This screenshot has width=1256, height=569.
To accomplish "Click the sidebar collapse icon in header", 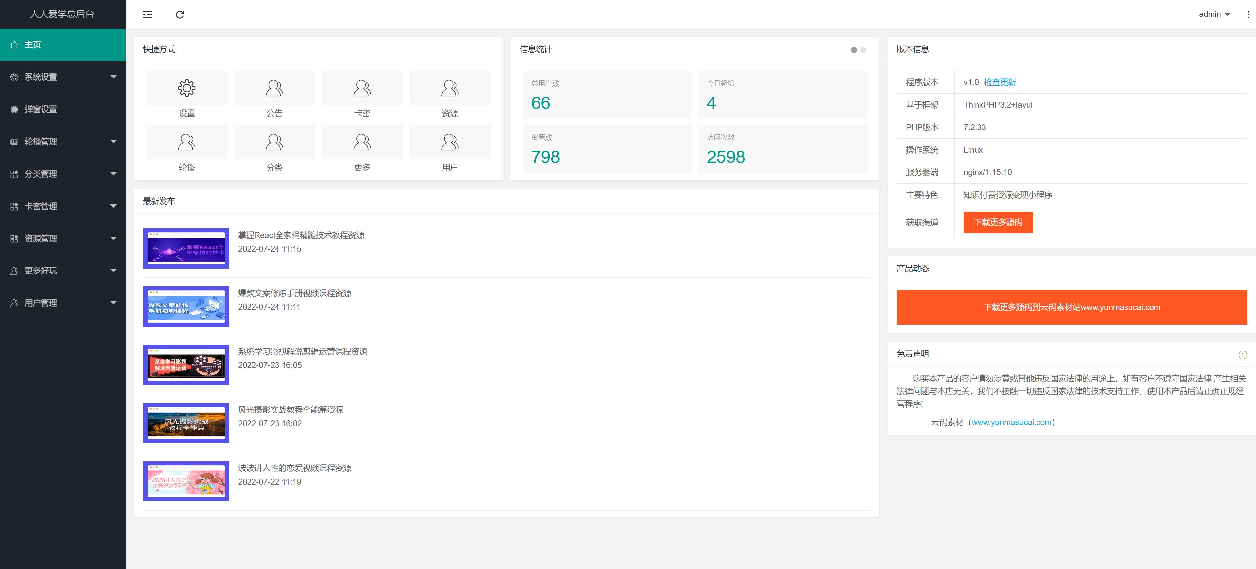I will pyautogui.click(x=147, y=14).
